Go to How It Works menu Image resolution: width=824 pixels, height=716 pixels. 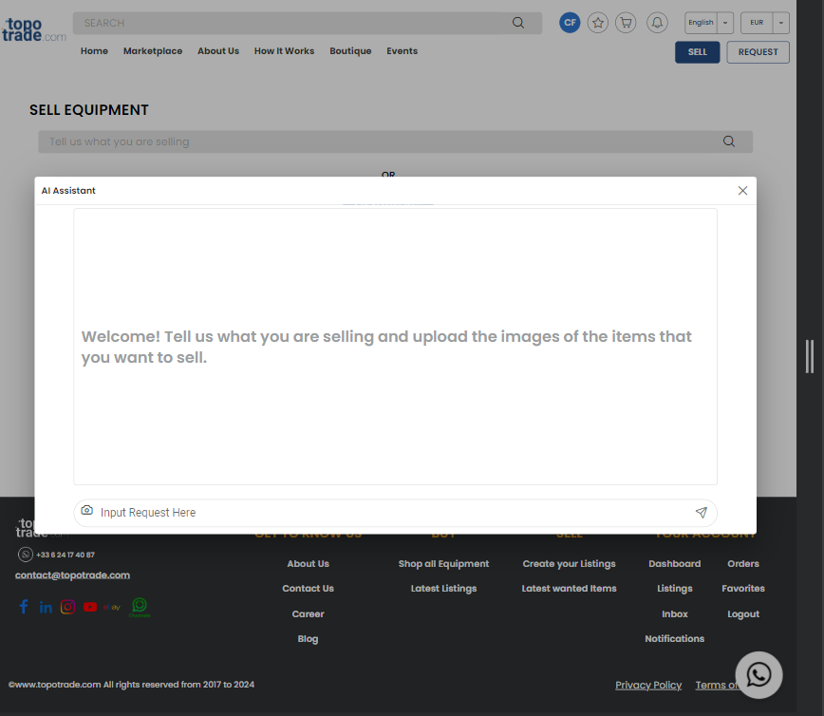tap(284, 51)
